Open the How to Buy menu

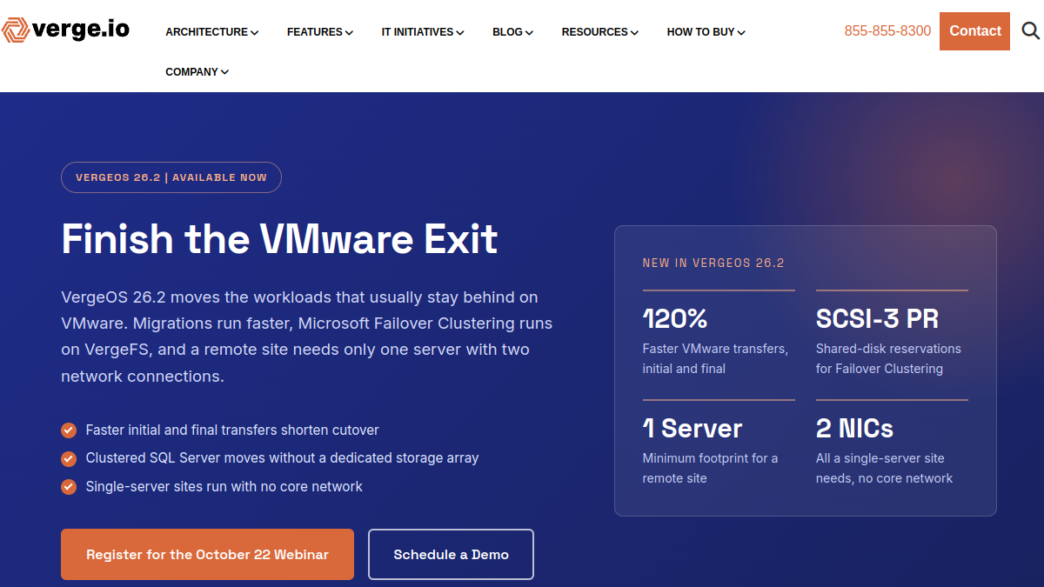pos(706,32)
